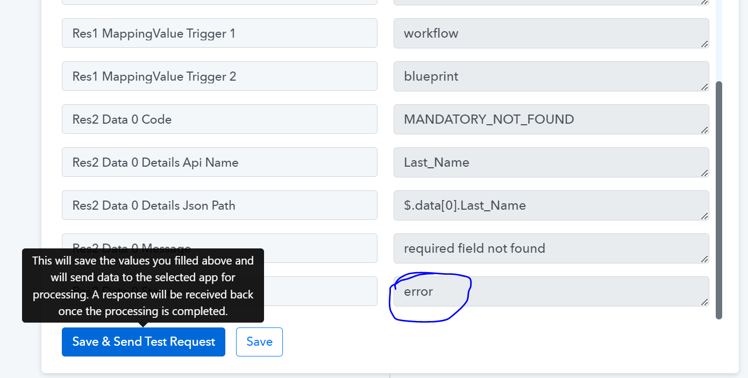Click the resize grip on the error textarea
The image size is (748, 378).
(x=704, y=302)
